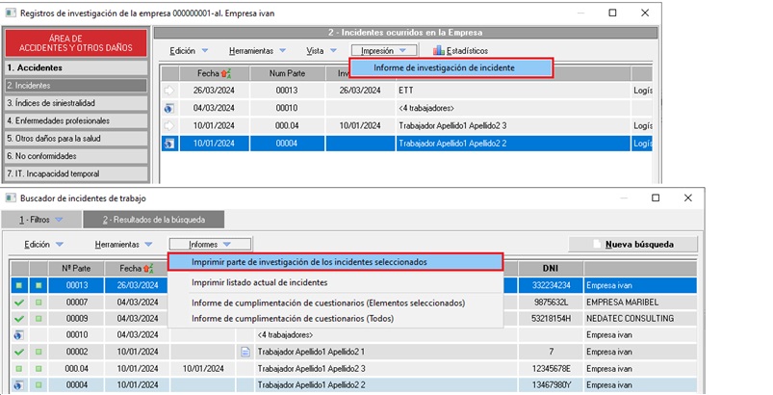This screenshot has height=395, width=773.
Task: Expand the Edición dropdown in the Buscador window
Action: (44, 244)
